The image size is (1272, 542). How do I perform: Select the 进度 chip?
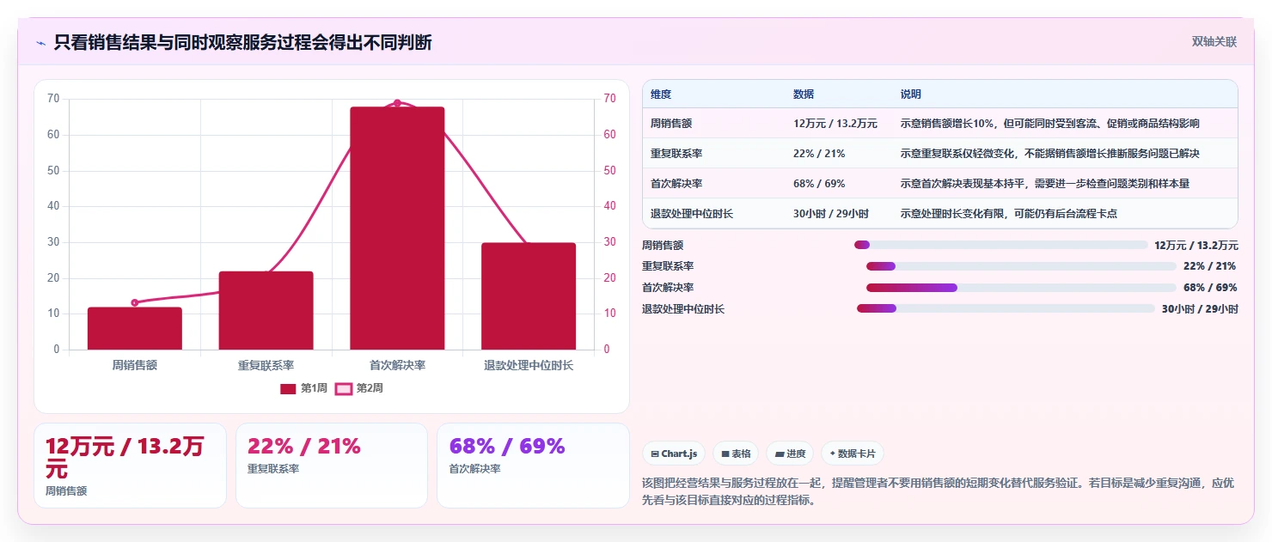[790, 454]
